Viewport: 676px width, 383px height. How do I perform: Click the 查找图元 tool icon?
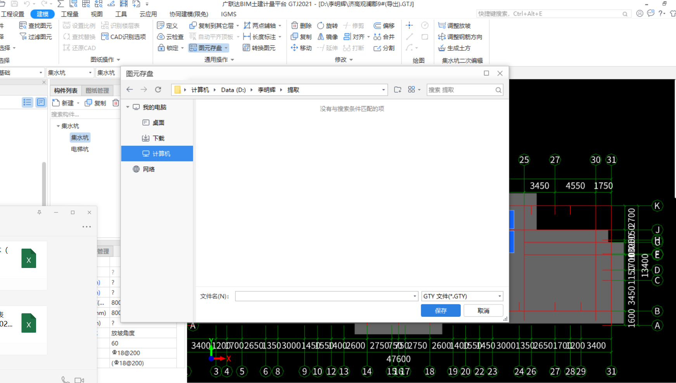pos(23,26)
